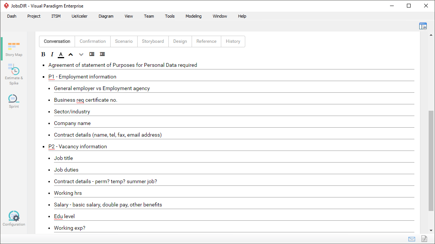This screenshot has width=435, height=244.
Task: Click the decrease indent icon
Action: click(x=102, y=54)
